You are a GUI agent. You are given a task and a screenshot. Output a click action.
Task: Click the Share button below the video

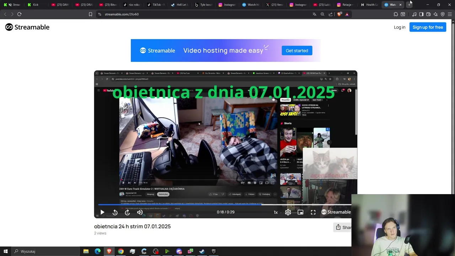343,227
